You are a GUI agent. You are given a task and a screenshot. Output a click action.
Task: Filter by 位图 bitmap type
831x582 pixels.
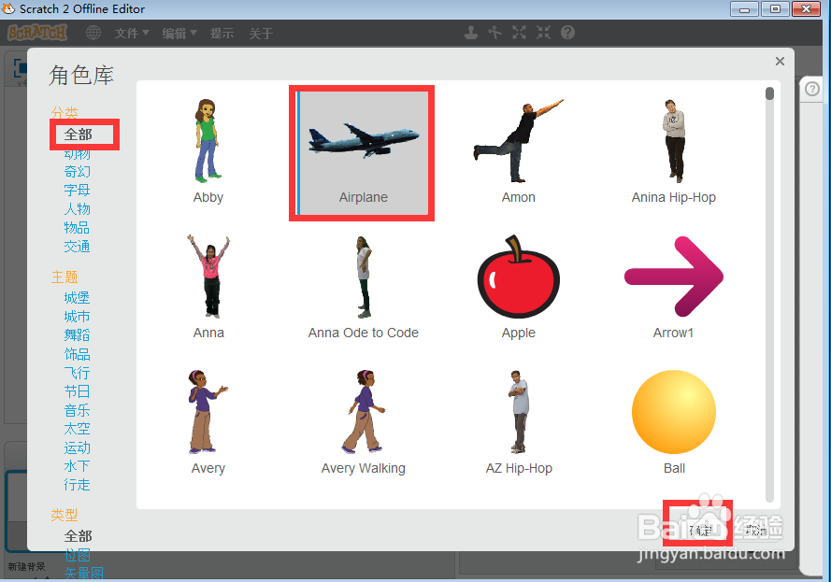[x=78, y=555]
